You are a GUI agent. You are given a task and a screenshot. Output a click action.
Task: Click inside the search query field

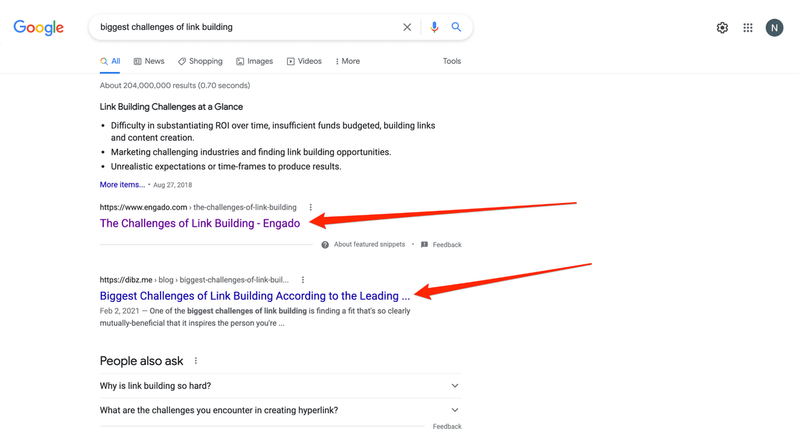(x=246, y=27)
